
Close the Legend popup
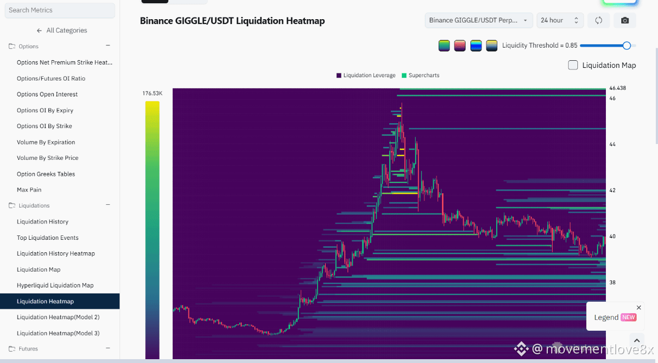[639, 308]
